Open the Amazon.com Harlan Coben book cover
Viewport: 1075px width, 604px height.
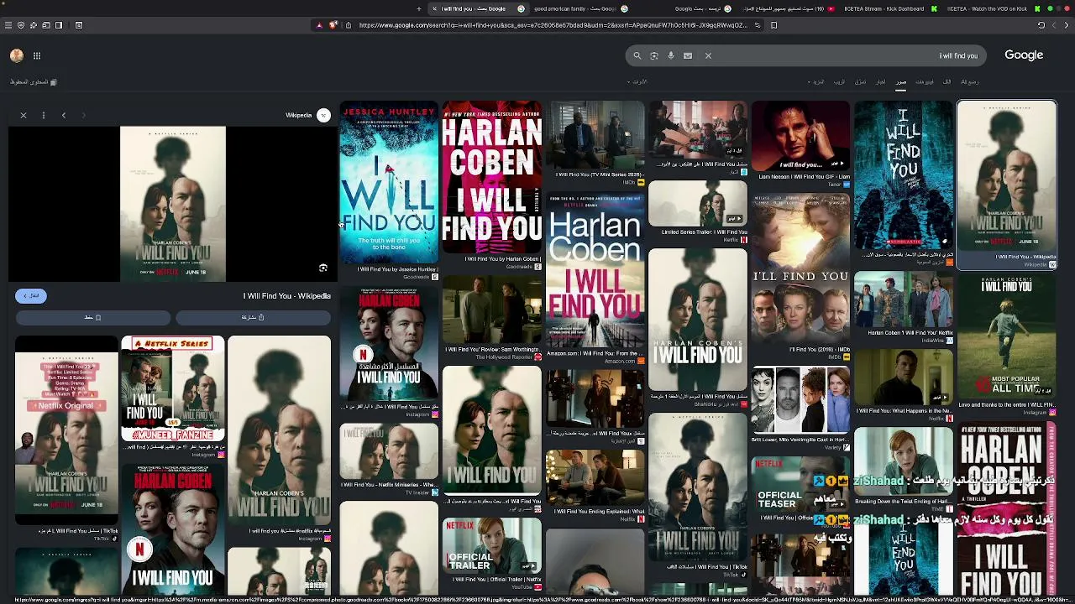coord(595,269)
